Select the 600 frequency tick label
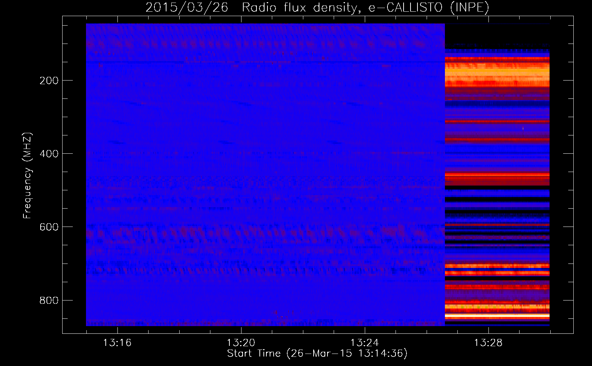This screenshot has height=366, width=592. pos(49,227)
